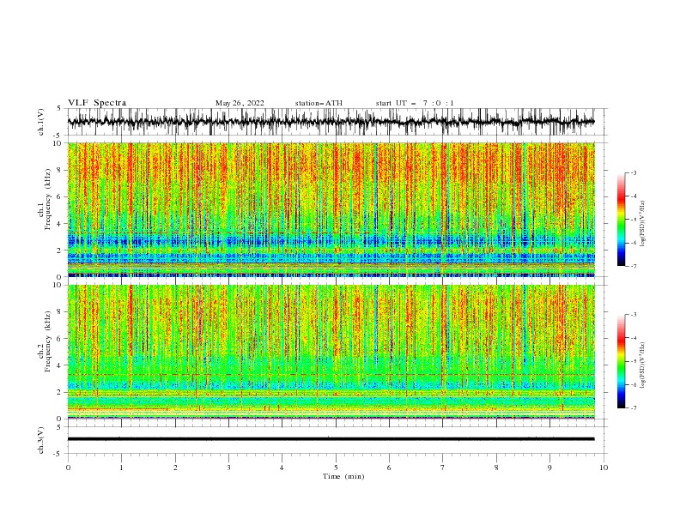This screenshot has width=680, height=525.
Task: Click the "-7" label on ch.1 colorbar
Action: click(x=633, y=267)
